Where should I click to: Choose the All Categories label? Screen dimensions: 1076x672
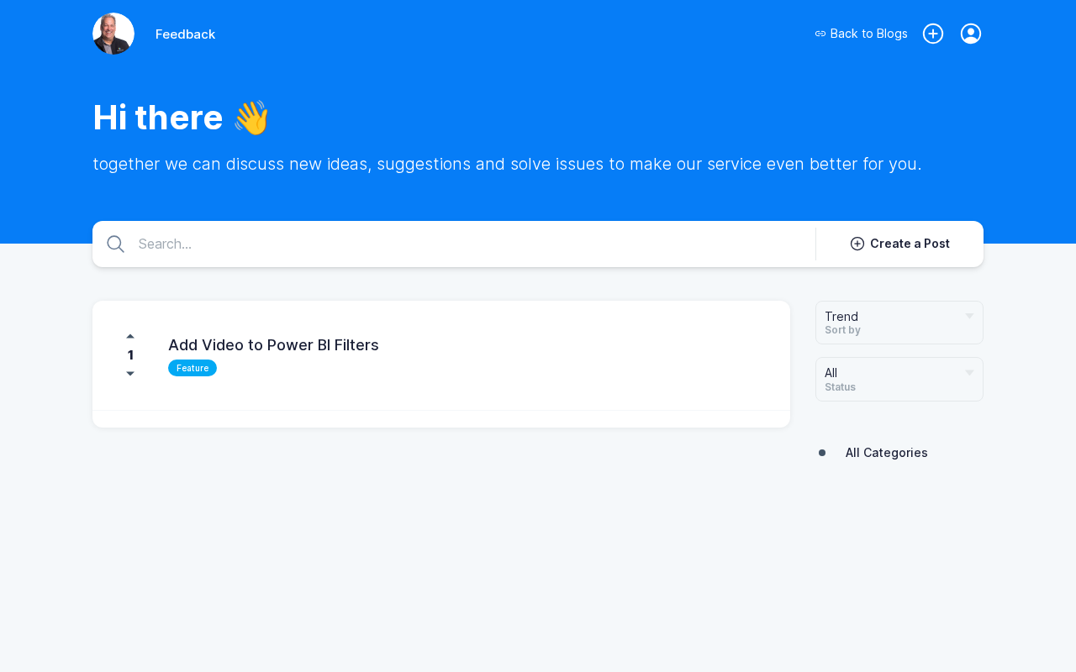tap(886, 453)
